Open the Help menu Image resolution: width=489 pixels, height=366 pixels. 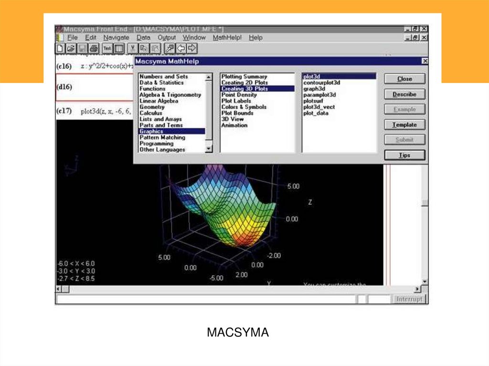pos(255,37)
